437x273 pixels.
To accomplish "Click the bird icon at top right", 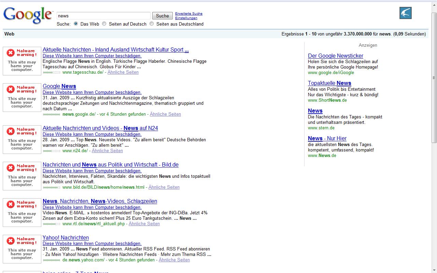I will click(x=406, y=13).
